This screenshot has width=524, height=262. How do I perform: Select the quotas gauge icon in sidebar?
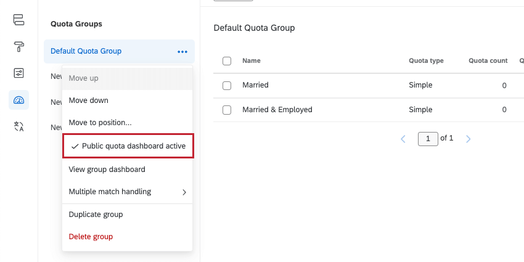tap(18, 100)
